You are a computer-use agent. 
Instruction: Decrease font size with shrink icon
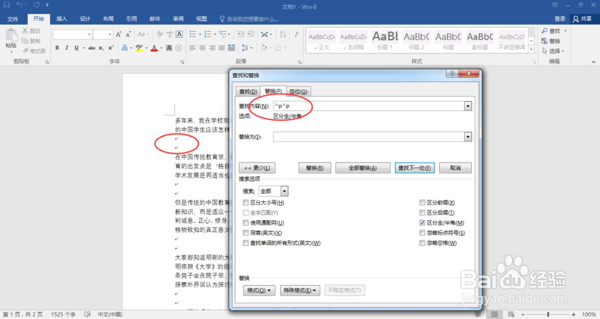click(128, 34)
